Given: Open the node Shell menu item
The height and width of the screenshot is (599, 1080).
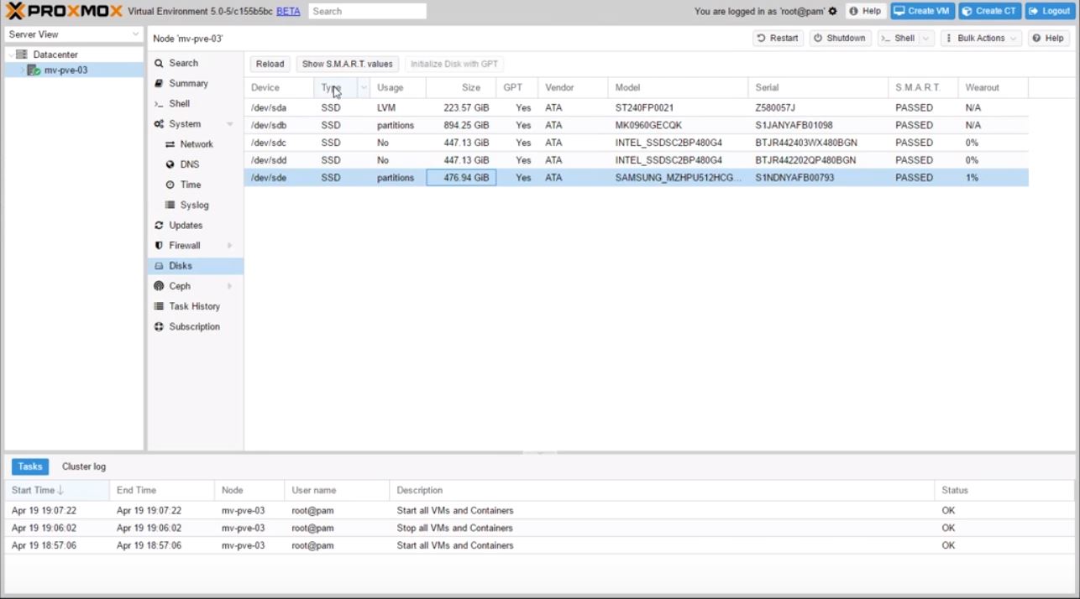Looking at the screenshot, I should tap(179, 104).
